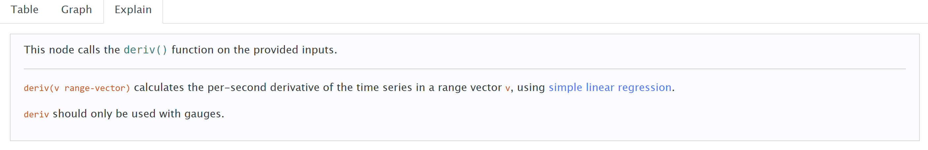Image resolution: width=928 pixels, height=150 pixels.
Task: Click the horizontal divider in the explanation
Action: (x=464, y=69)
